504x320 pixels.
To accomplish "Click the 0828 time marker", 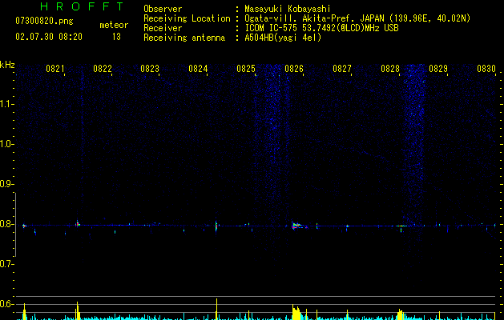I will 390,69.
